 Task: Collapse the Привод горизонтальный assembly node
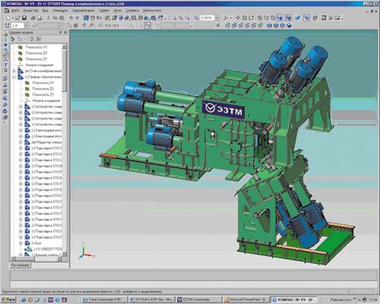click(x=14, y=77)
